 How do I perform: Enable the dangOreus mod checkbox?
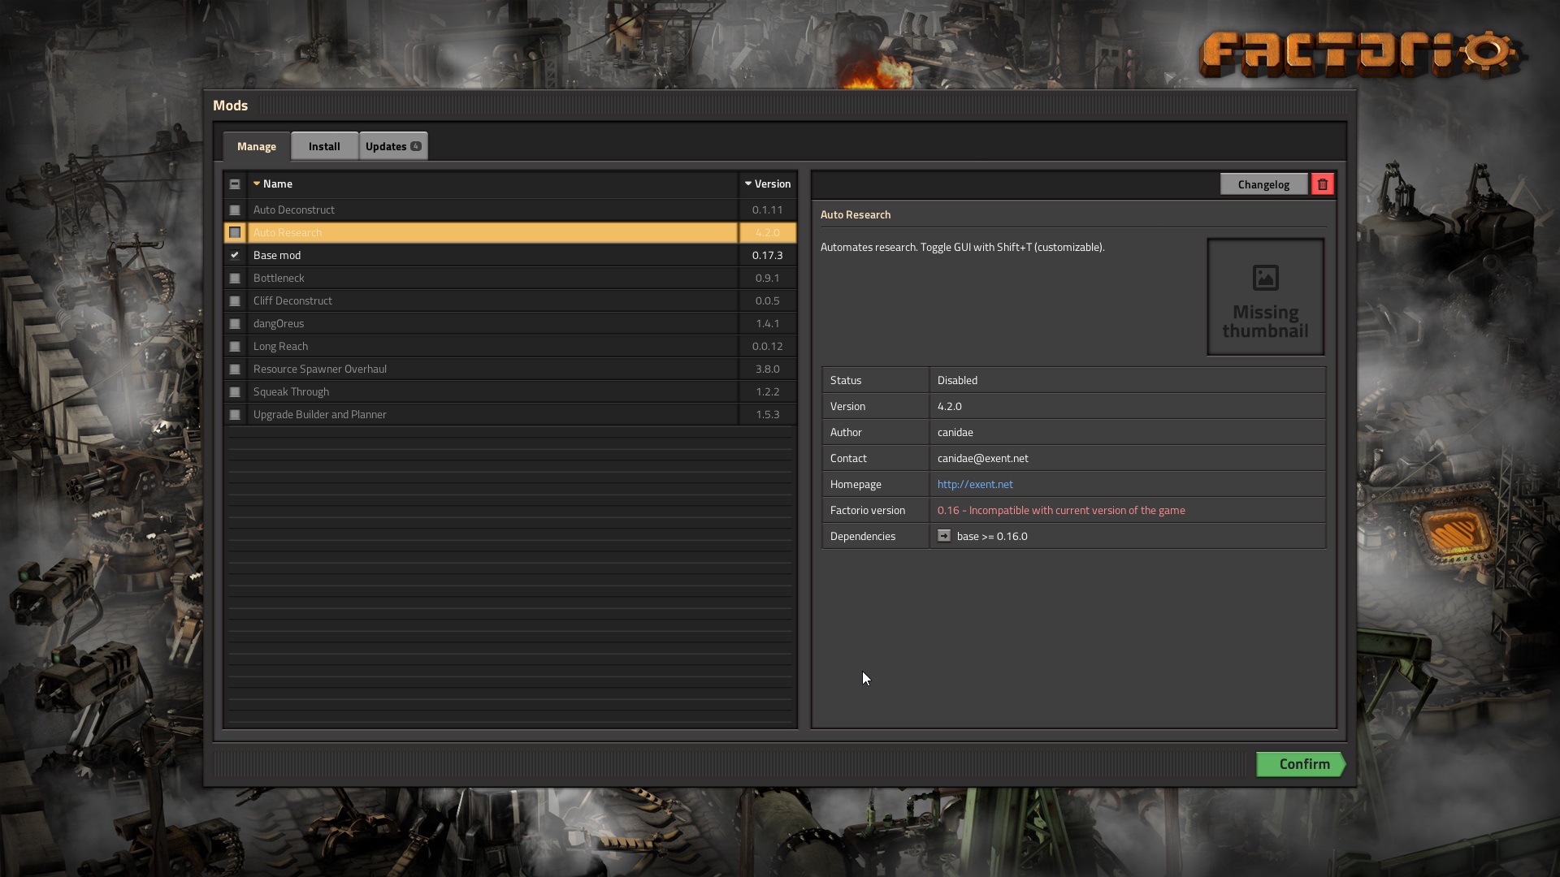(x=235, y=324)
